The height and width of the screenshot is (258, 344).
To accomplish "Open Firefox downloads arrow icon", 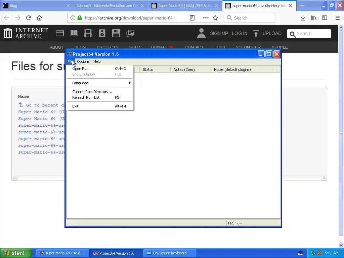I will [x=303, y=18].
